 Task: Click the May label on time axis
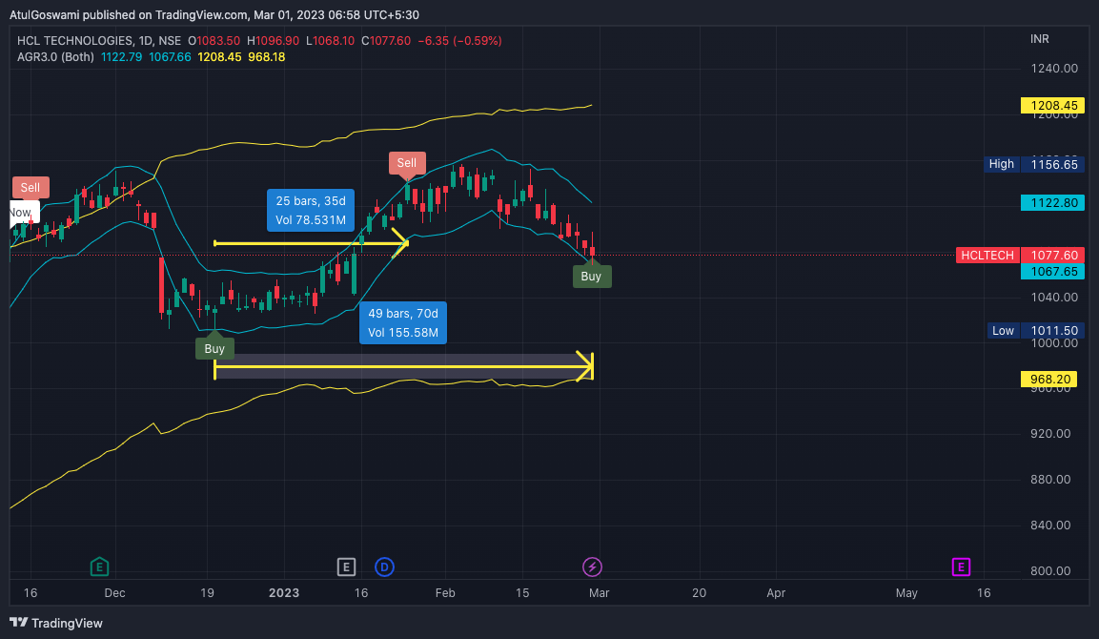[906, 592]
